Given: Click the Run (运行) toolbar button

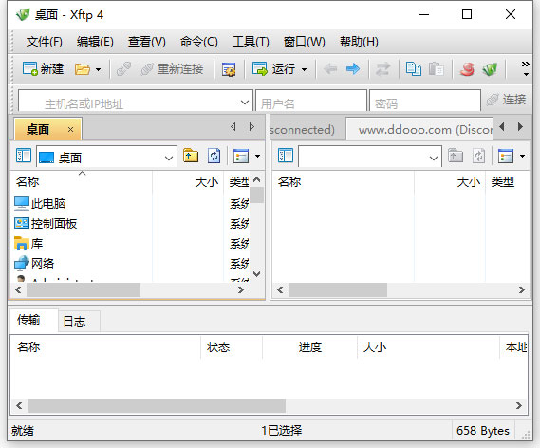Looking at the screenshot, I should pos(274,69).
